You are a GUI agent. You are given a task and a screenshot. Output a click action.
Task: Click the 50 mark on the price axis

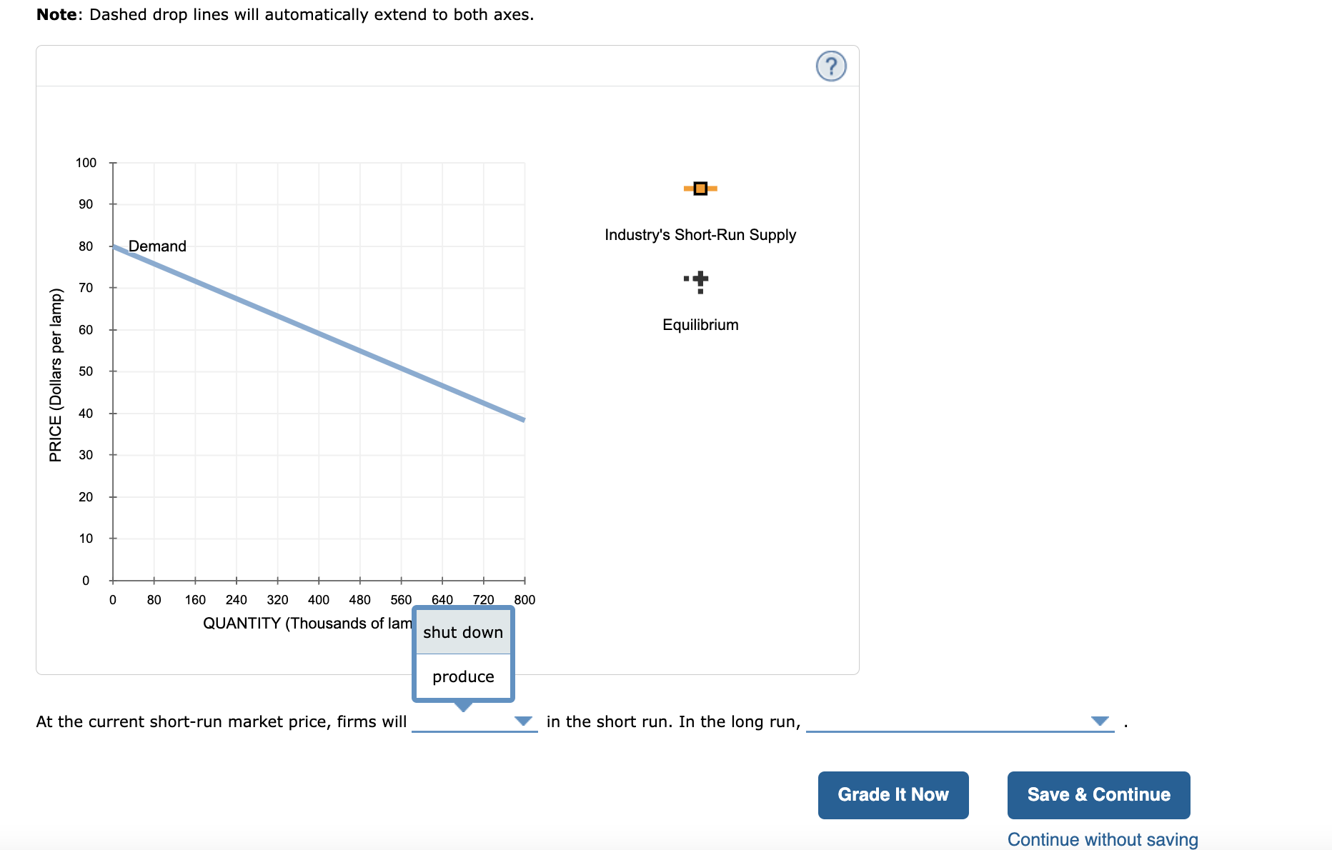tap(86, 371)
